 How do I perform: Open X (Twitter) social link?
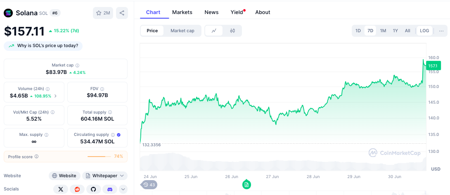[x=61, y=189]
